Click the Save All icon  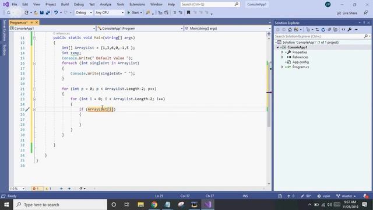48,13
